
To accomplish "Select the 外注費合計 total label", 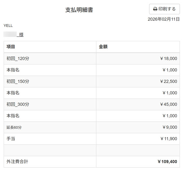I will click(x=17, y=162).
